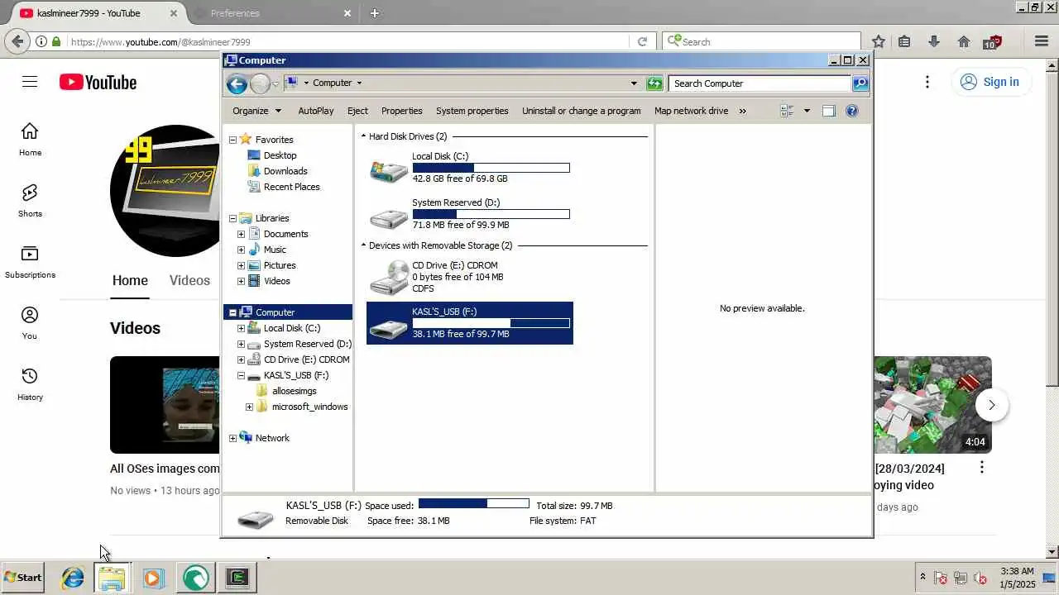Click browser bookmark star icon
Screen dimensions: 1059x595
[879, 41]
